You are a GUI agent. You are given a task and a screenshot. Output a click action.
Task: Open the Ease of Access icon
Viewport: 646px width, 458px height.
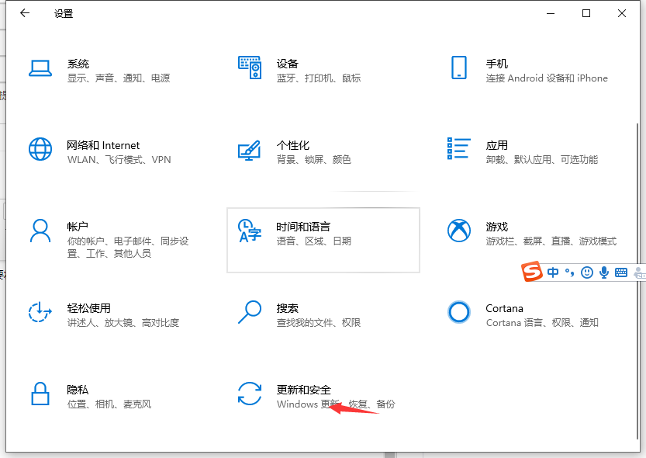coord(40,311)
